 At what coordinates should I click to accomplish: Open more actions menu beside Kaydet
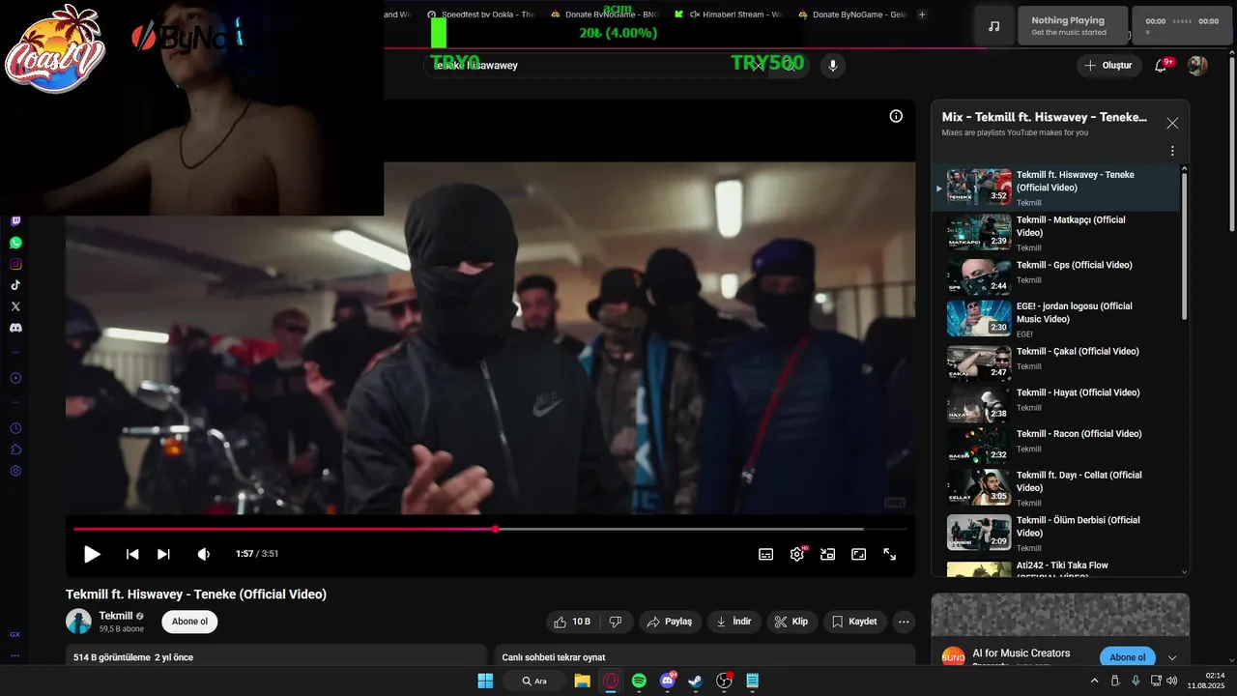pyautogui.click(x=903, y=622)
